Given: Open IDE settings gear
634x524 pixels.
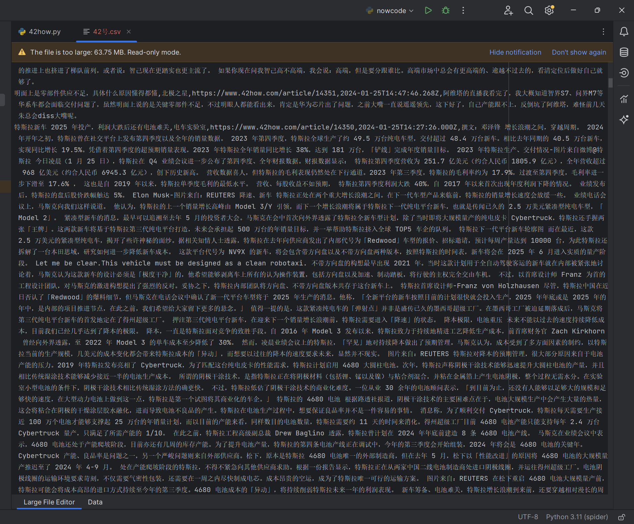Looking at the screenshot, I should (549, 10).
